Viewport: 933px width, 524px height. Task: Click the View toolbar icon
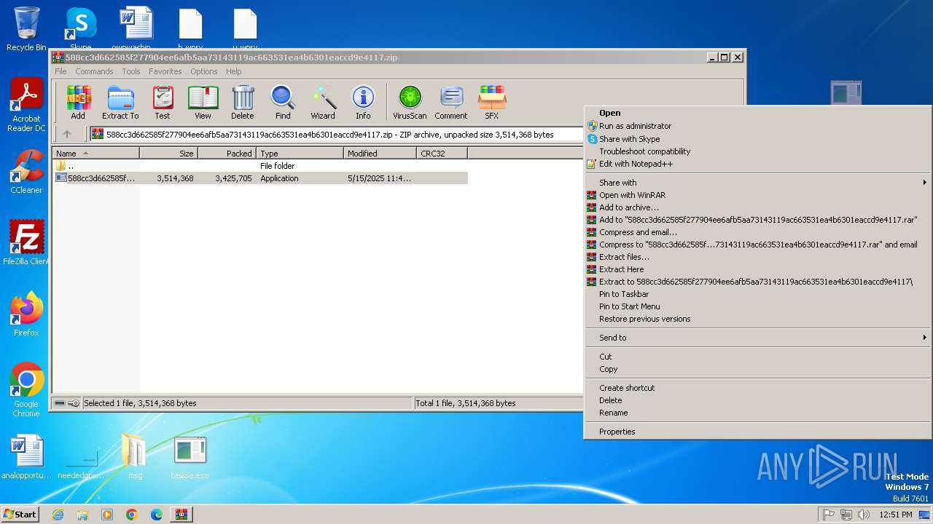(203, 103)
